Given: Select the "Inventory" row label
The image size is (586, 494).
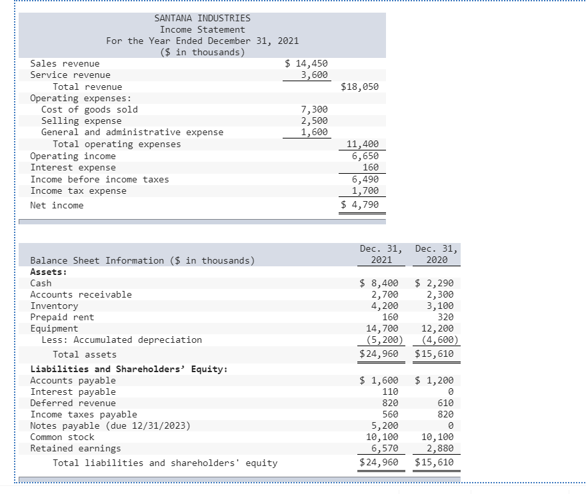Looking at the screenshot, I should click(54, 306).
